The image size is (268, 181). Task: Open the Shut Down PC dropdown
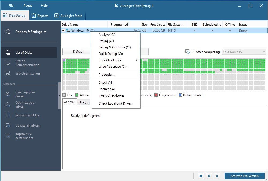pos(244,52)
